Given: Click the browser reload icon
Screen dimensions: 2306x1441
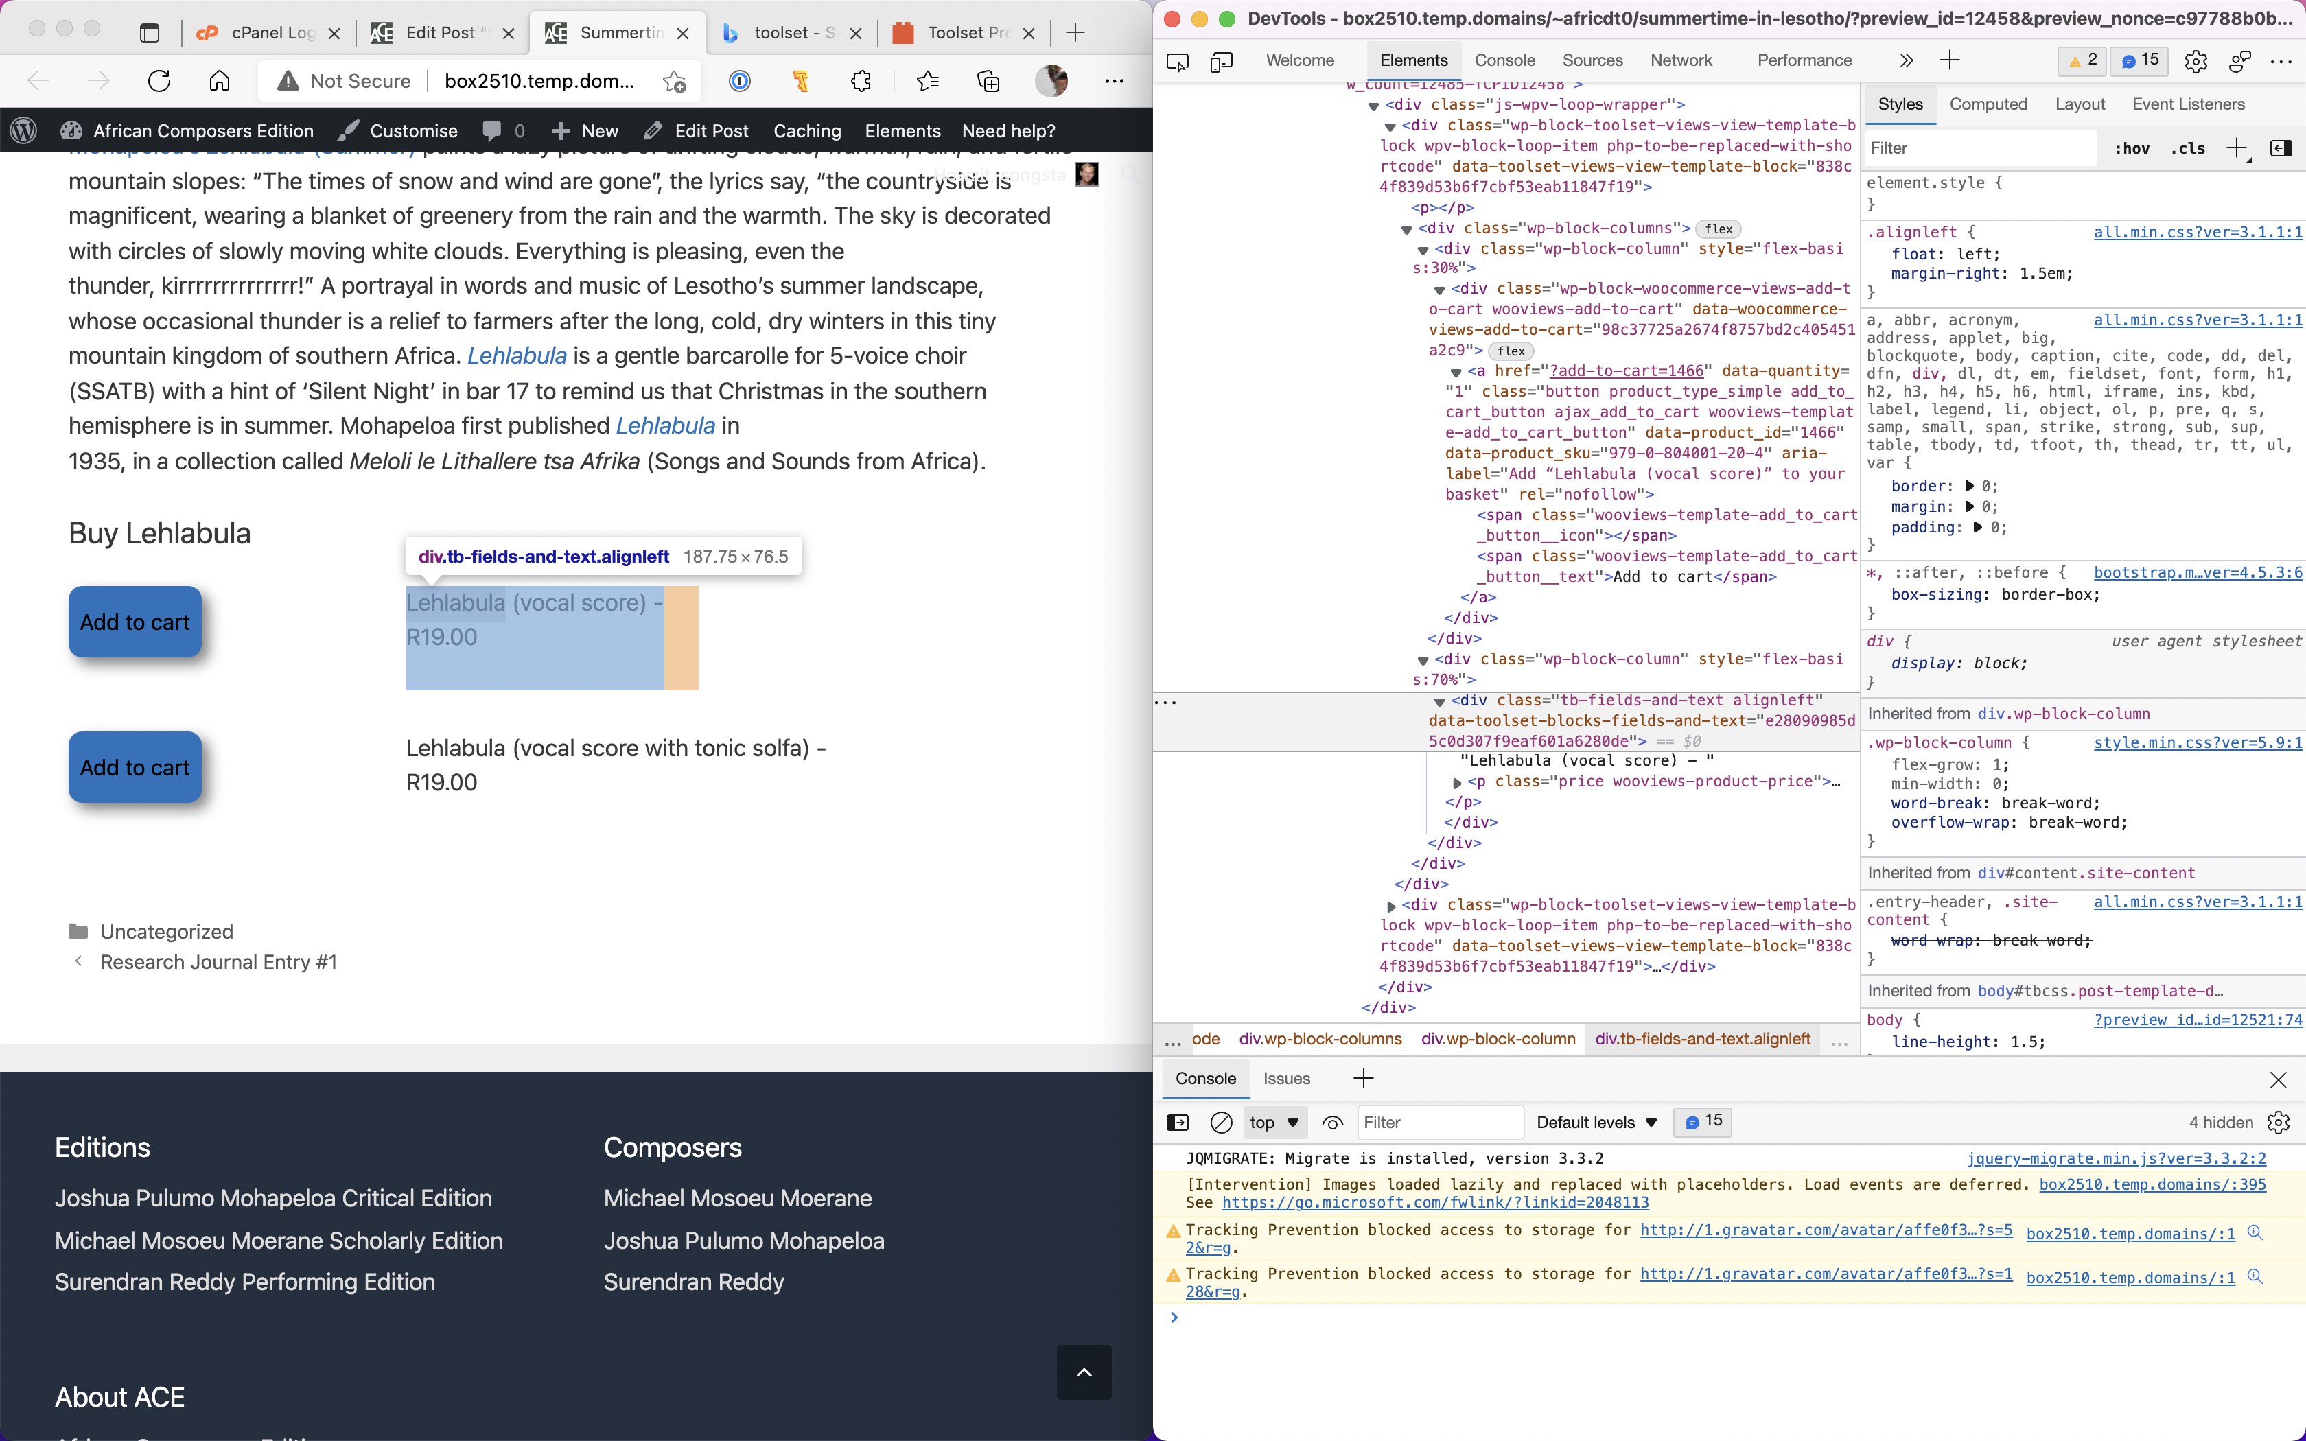Looking at the screenshot, I should [x=159, y=81].
